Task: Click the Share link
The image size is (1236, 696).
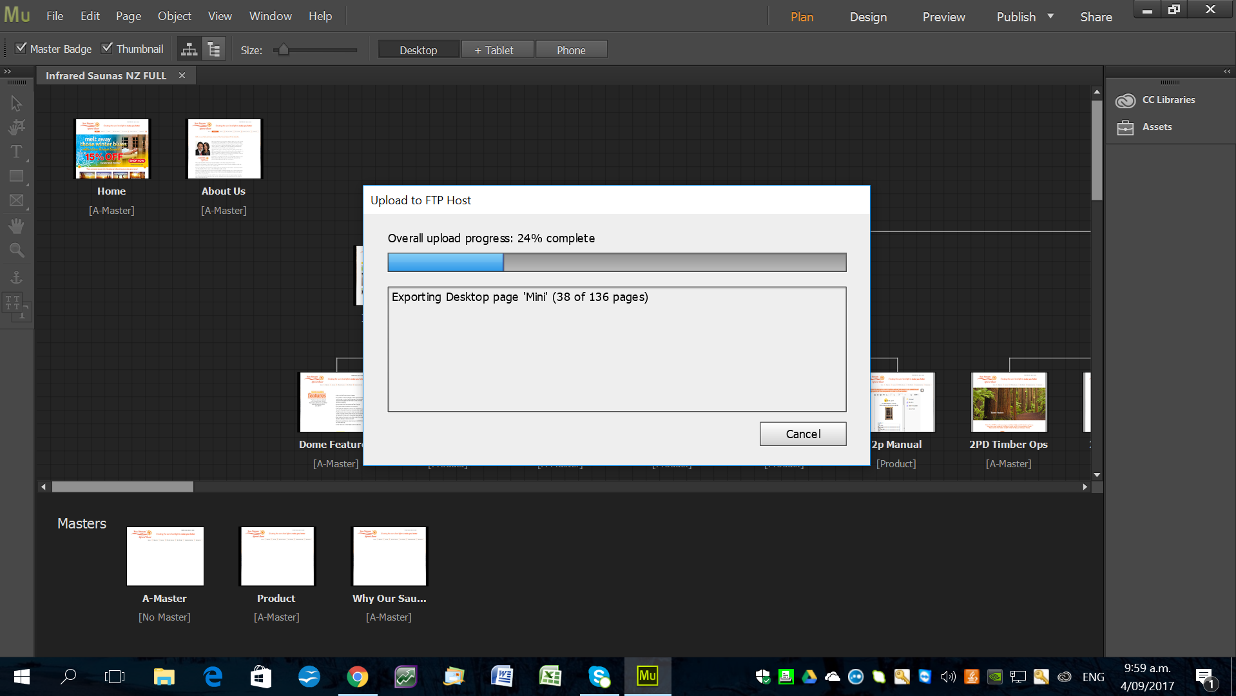Action: click(1096, 17)
